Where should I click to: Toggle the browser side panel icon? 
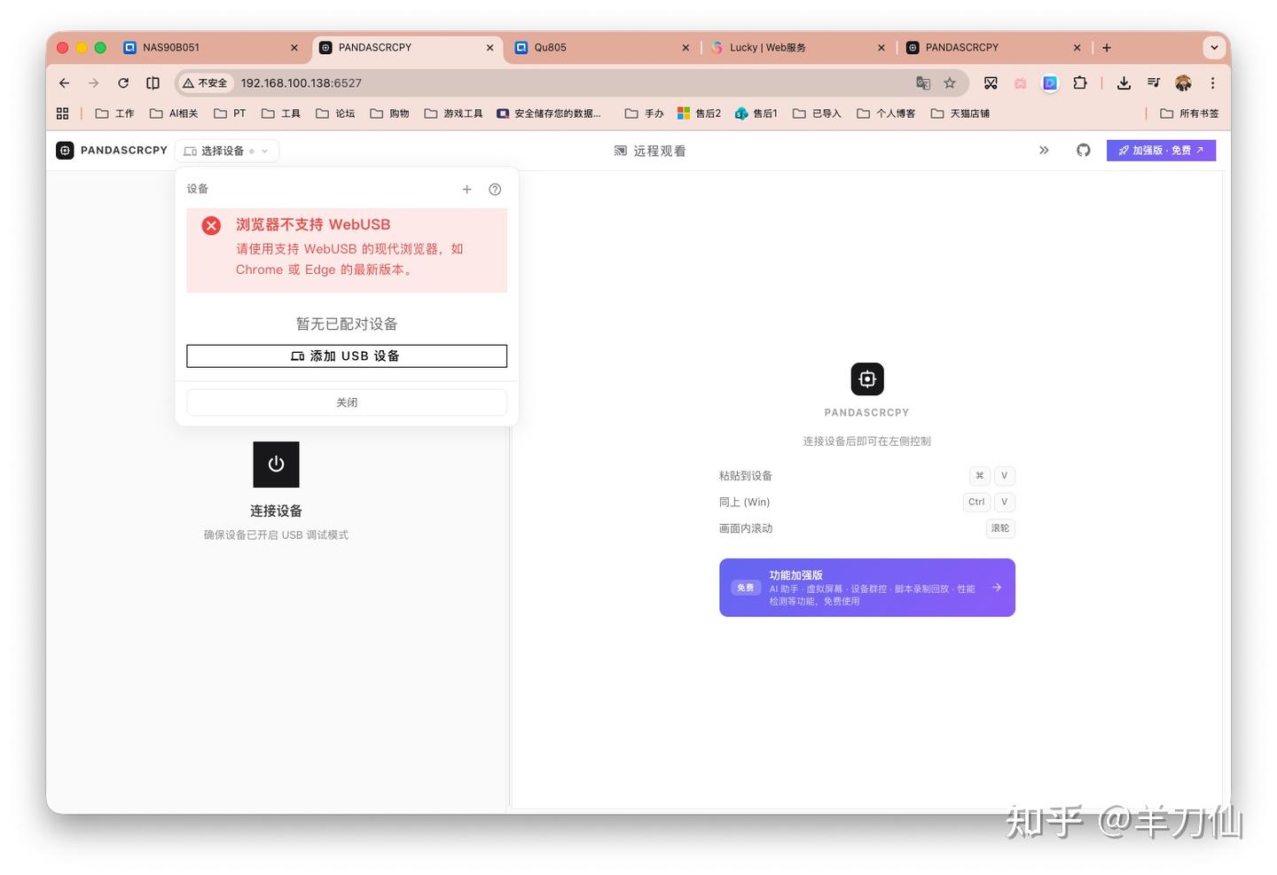tap(153, 83)
